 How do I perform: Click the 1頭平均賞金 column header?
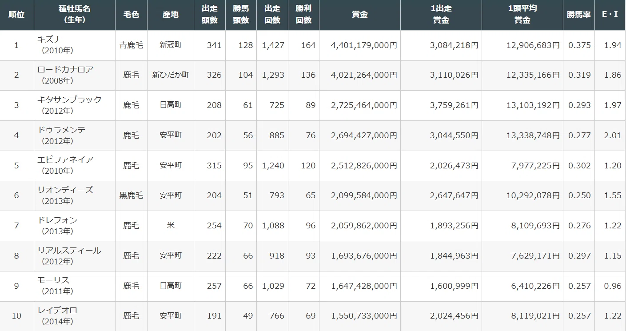(522, 15)
